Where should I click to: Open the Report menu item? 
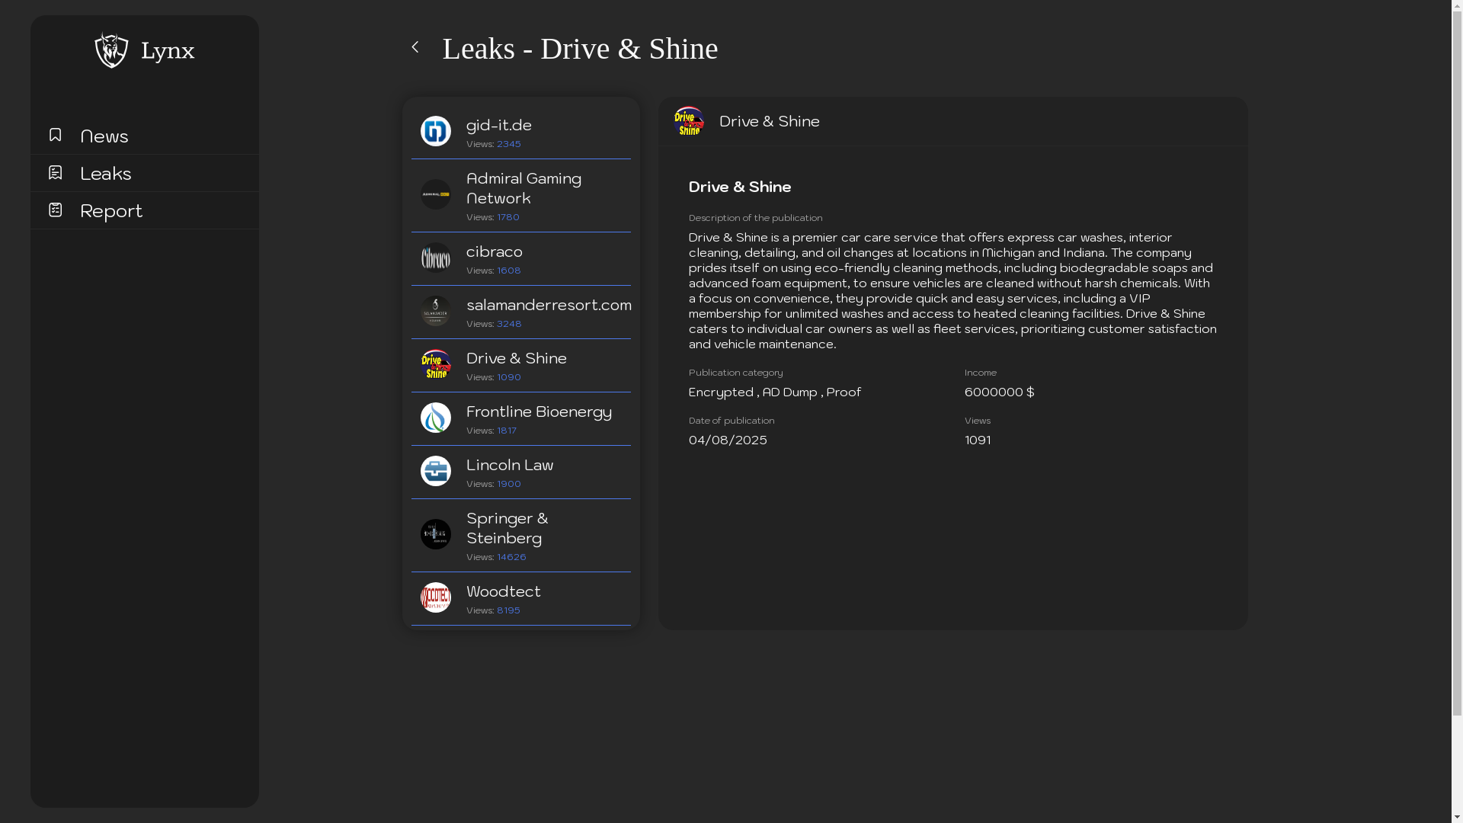(x=111, y=211)
